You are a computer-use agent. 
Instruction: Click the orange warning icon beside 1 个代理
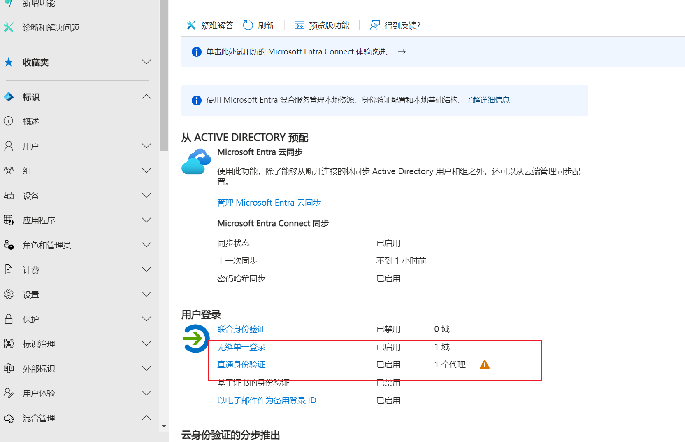coord(485,365)
